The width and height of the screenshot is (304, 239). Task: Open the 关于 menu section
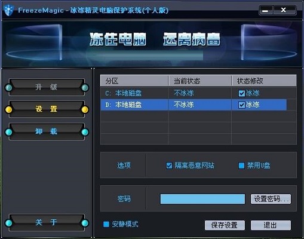(47, 222)
